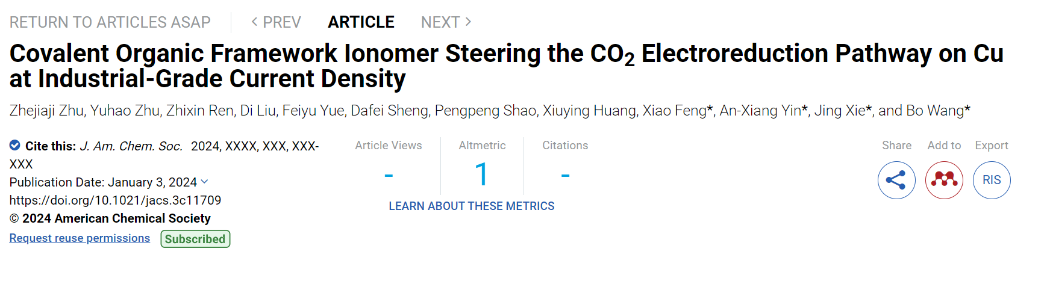Select the ARTICLE tab
The width and height of the screenshot is (1047, 284).
pos(361,22)
